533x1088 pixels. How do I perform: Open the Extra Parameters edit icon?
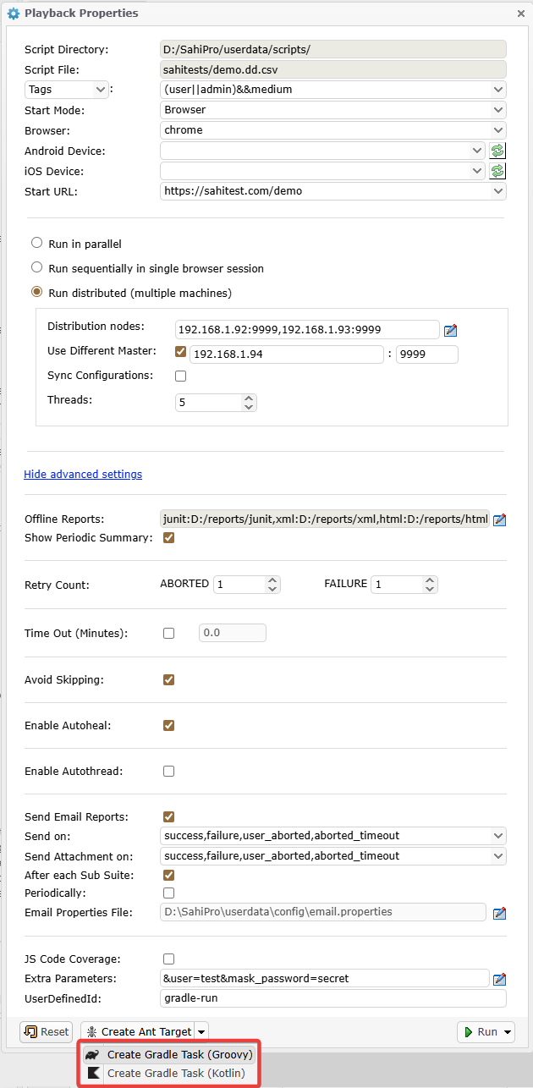click(499, 979)
